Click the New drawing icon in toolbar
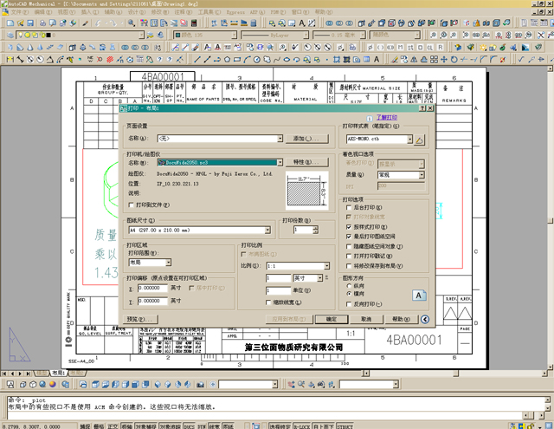Viewport: 554px width, 429px height. tap(10, 23)
